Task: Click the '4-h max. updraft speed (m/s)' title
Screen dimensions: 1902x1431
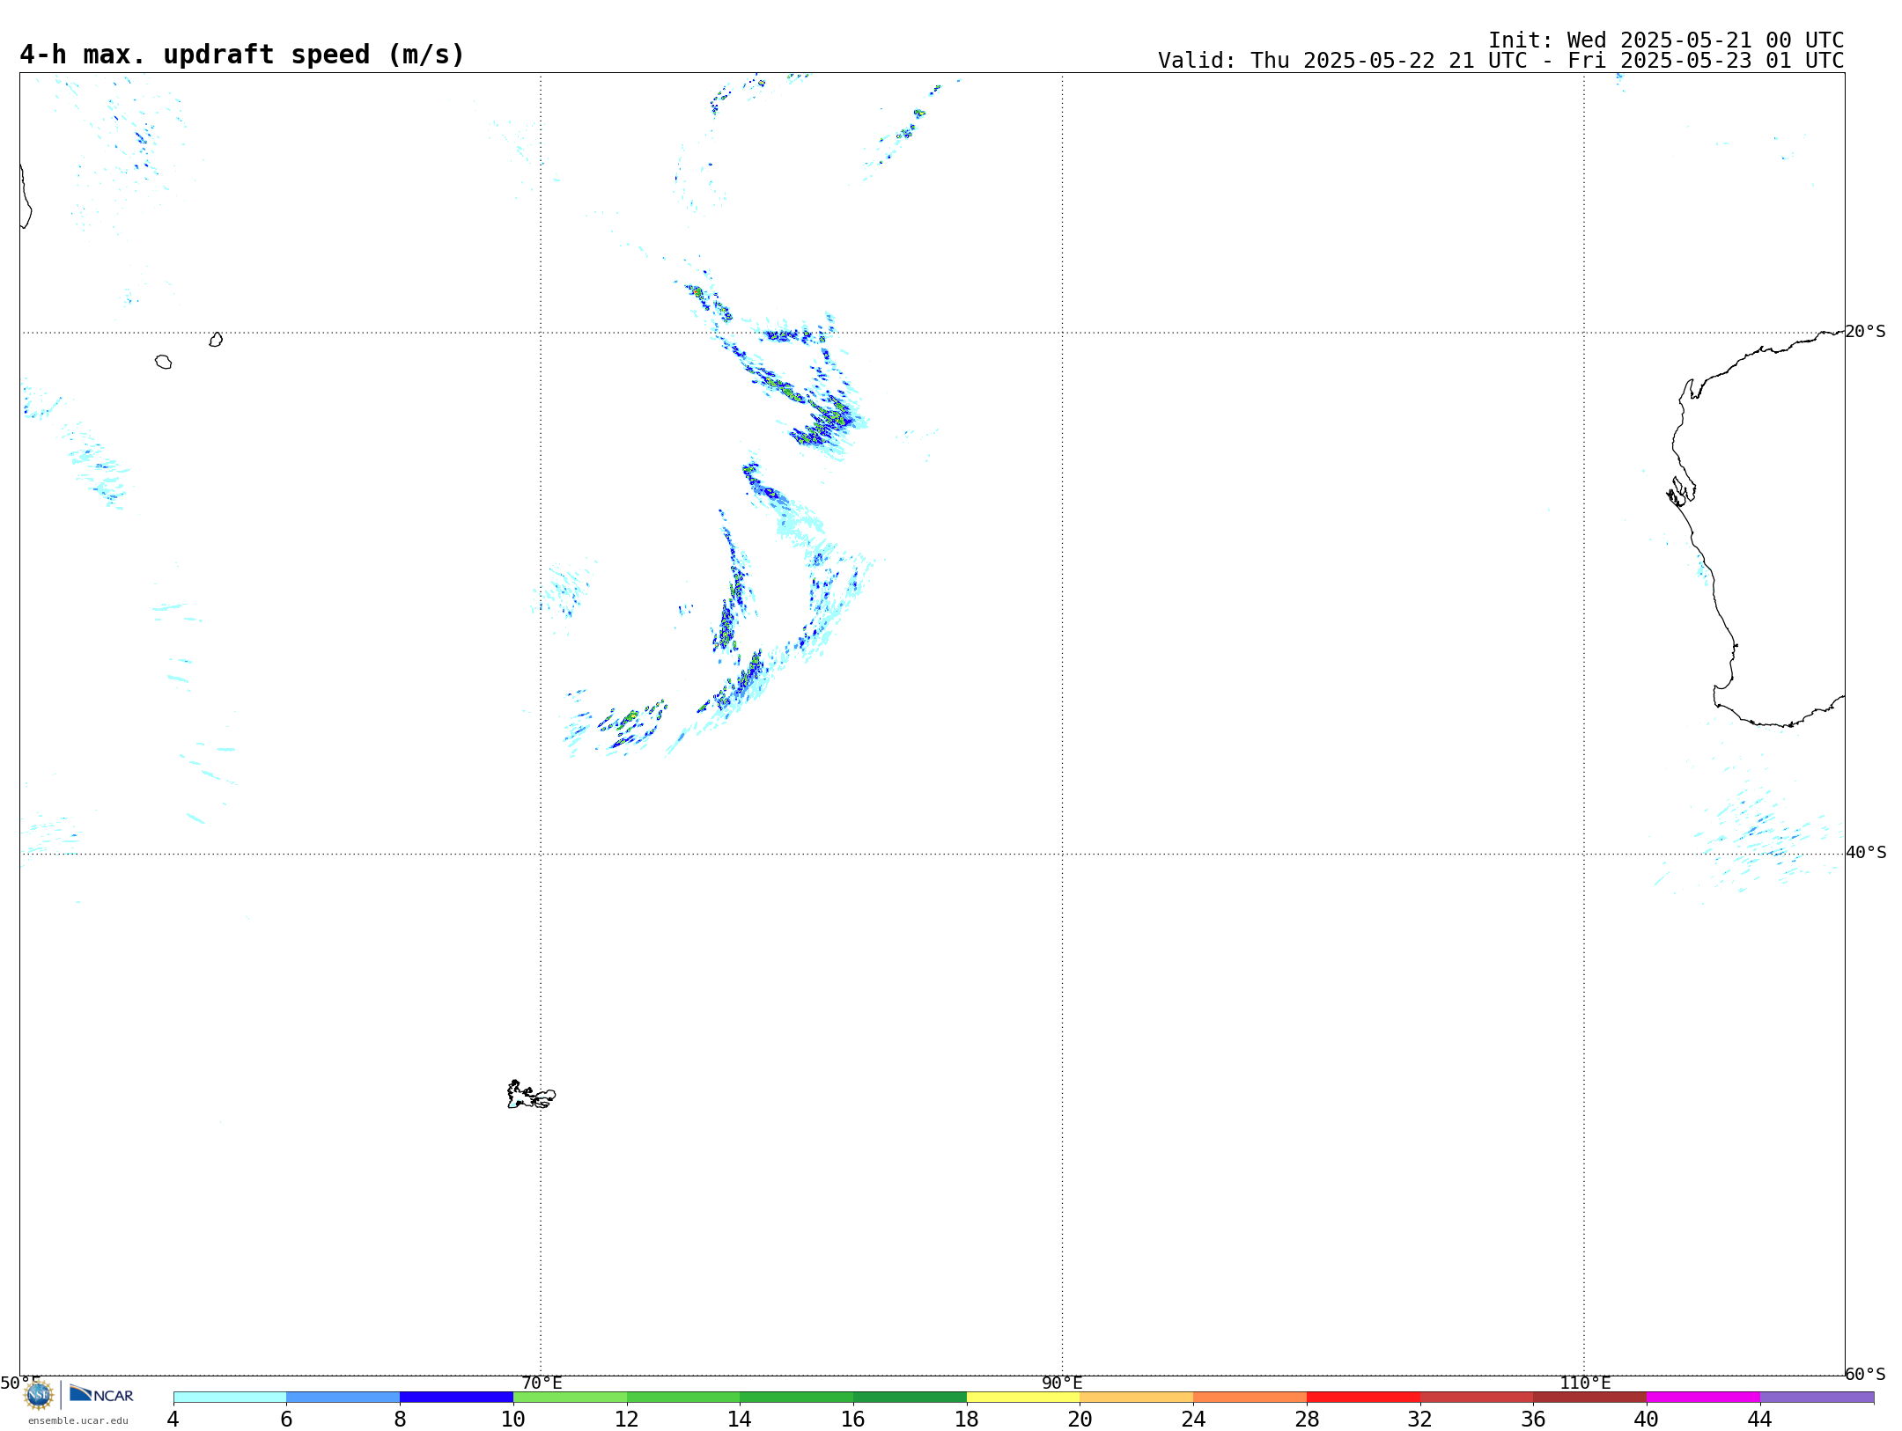Action: point(242,55)
